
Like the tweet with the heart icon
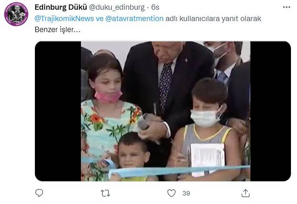pyautogui.click(x=171, y=193)
